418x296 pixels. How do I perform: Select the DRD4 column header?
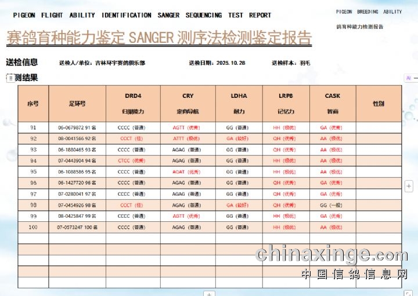pos(133,103)
